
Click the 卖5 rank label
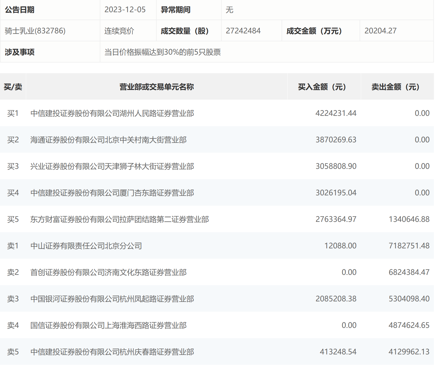coord(13,352)
